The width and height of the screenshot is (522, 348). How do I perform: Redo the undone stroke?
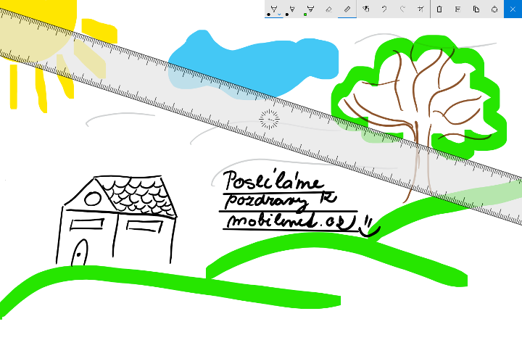click(x=402, y=9)
